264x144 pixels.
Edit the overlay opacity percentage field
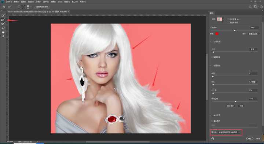254,27
